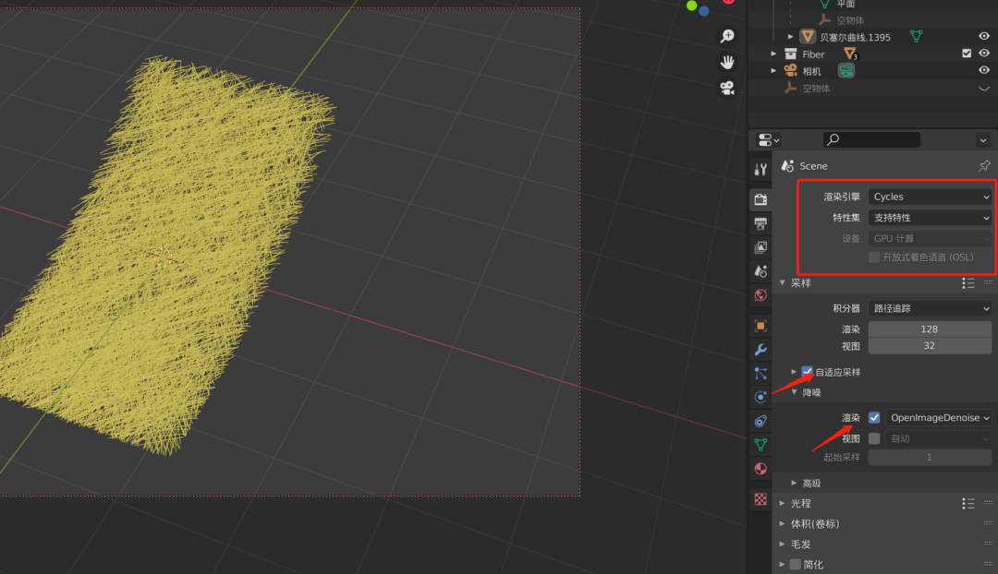Expand the 简化 panel arrow
This screenshot has height=574, width=998.
[782, 565]
